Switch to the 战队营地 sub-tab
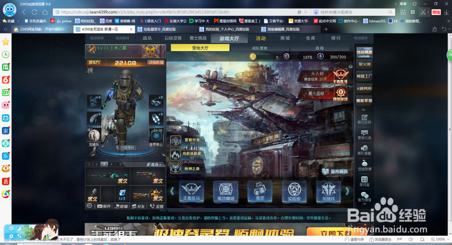 [x=260, y=48]
